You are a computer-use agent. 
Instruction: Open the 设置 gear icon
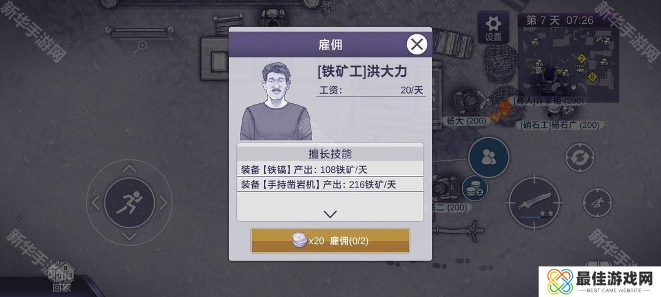(493, 28)
